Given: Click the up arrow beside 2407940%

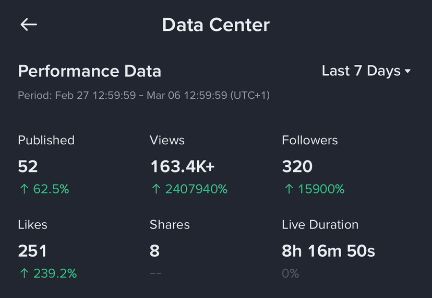Looking at the screenshot, I should pos(155,189).
